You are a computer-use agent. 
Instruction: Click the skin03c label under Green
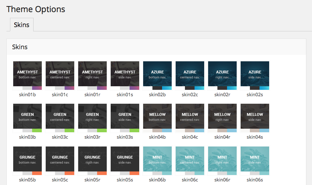[x=60, y=137]
